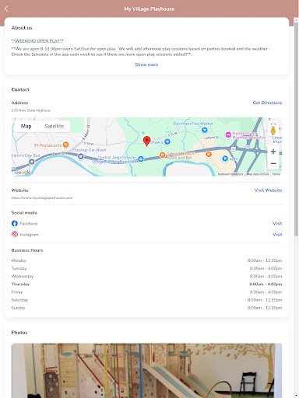
Task: Click the playhouse website URL text
Action: click(x=42, y=197)
